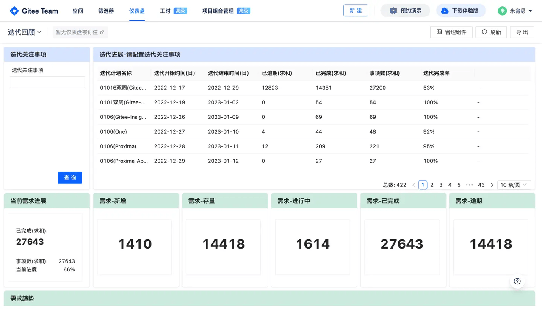Screen dimensions: 542x309
Task: Expand the 迭代回顾 dashboard dropdown
Action: [25, 32]
